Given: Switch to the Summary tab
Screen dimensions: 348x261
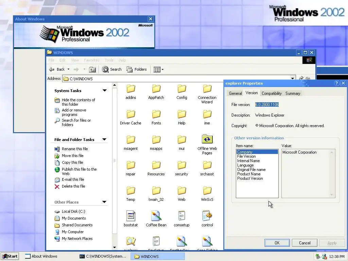Looking at the screenshot, I should (x=293, y=93).
